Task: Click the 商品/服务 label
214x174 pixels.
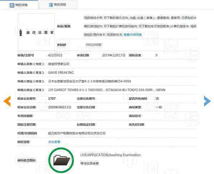Action: point(64,26)
